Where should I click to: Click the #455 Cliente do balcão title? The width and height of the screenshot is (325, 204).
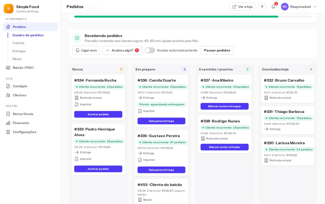pos(160,185)
